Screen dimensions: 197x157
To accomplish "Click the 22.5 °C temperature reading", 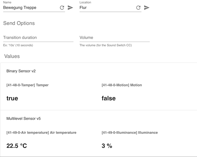I will pyautogui.click(x=17, y=146).
